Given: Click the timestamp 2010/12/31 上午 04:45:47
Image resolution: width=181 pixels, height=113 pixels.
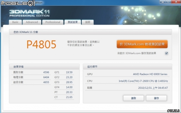Looking at the screenshot, I should [x=153, y=88].
